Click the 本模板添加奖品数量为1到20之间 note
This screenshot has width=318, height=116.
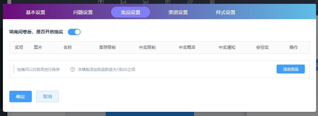tap(106, 70)
